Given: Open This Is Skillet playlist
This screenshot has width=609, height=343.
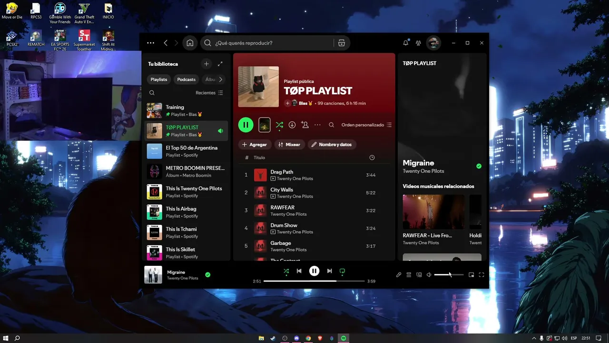Looking at the screenshot, I should click(x=186, y=252).
